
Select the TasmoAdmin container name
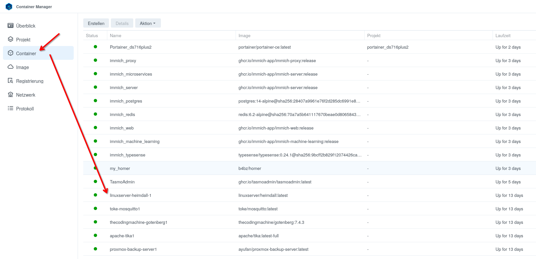[122, 182]
